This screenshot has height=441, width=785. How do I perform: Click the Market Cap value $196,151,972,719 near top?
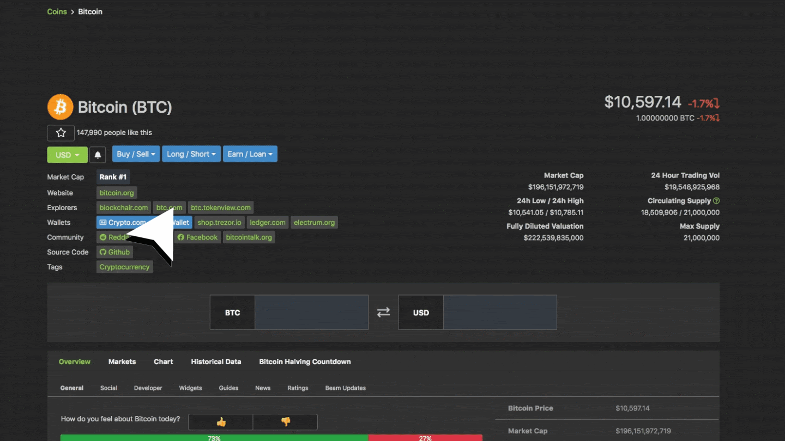[x=555, y=187]
